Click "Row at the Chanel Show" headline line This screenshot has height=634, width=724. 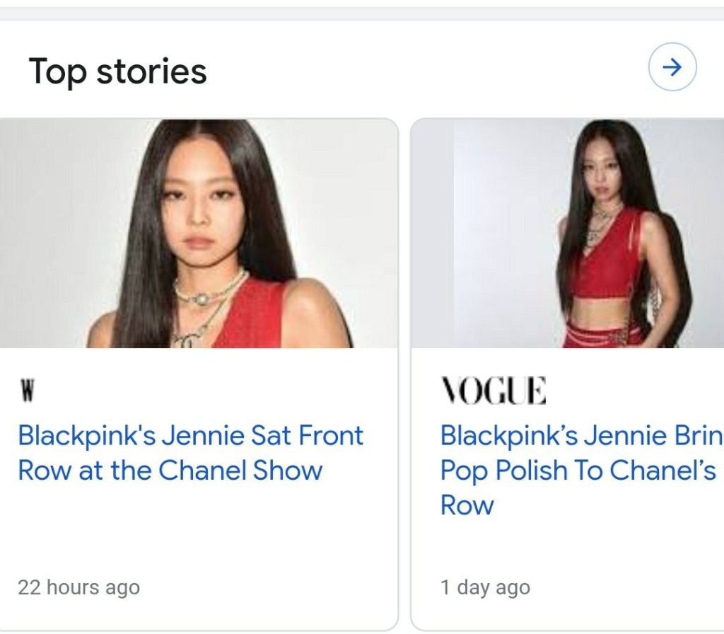pyautogui.click(x=170, y=471)
